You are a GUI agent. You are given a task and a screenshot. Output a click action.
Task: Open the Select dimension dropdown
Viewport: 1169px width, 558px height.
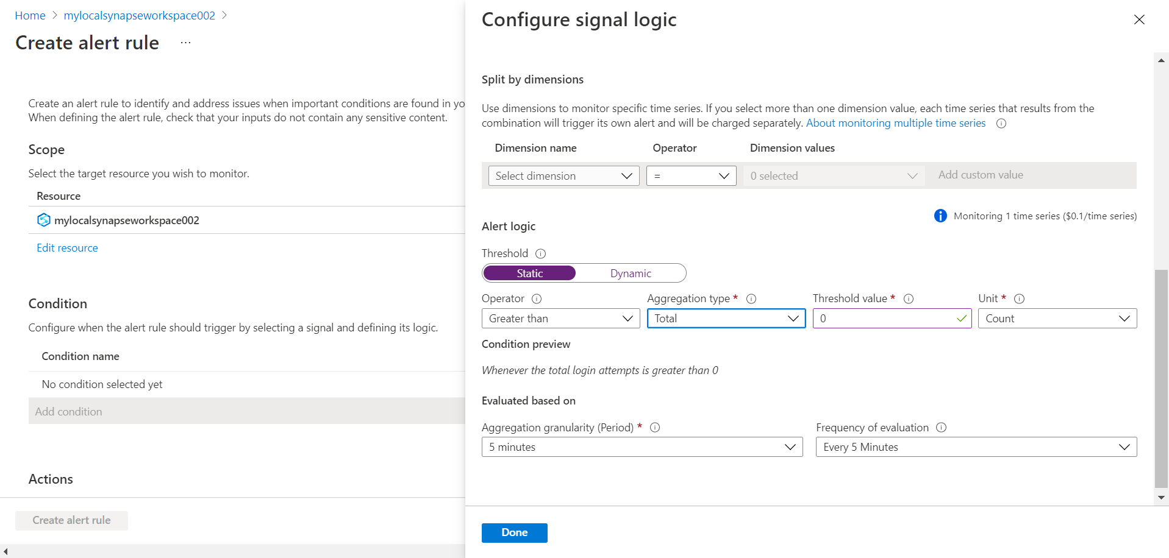coord(563,176)
